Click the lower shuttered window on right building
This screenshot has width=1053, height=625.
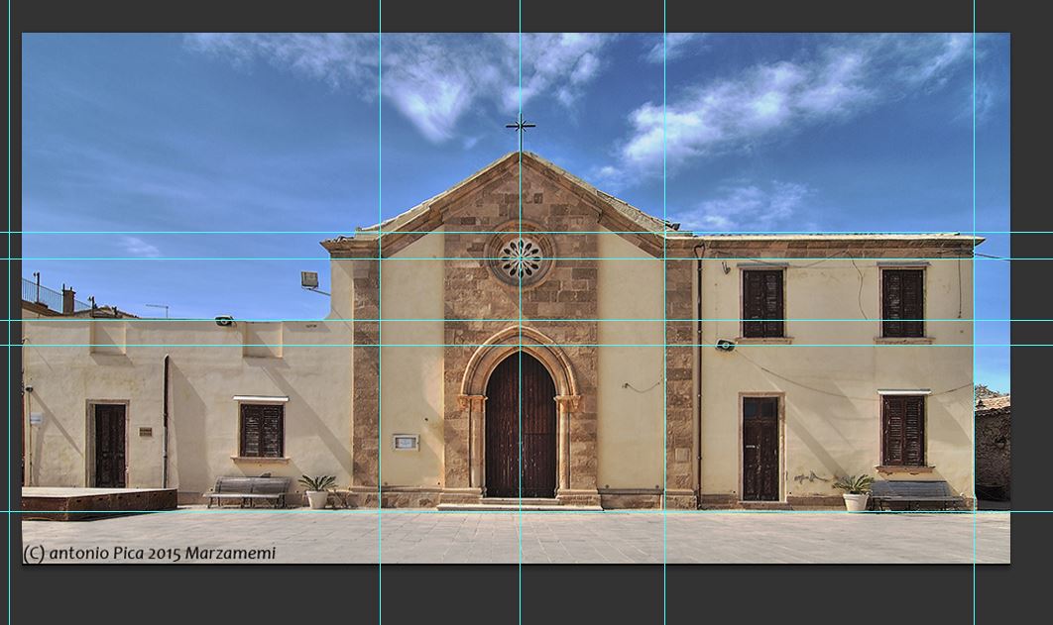pos(903,430)
